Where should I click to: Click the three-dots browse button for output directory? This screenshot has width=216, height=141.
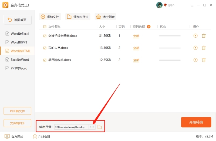[92, 127]
